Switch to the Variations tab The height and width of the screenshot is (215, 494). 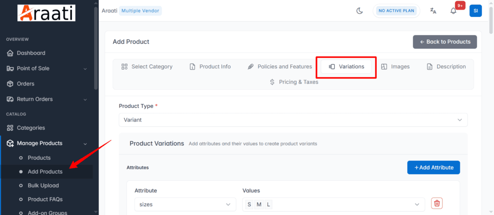pos(346,67)
